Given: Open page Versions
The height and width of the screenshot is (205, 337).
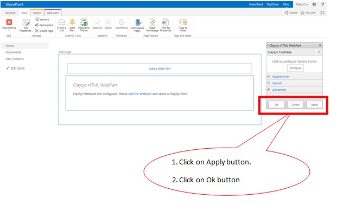Looking at the screenshot, I should [x=42, y=19].
